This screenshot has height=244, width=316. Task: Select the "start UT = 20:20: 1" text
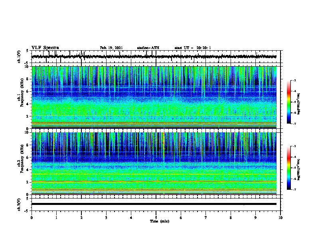[x=193, y=48]
